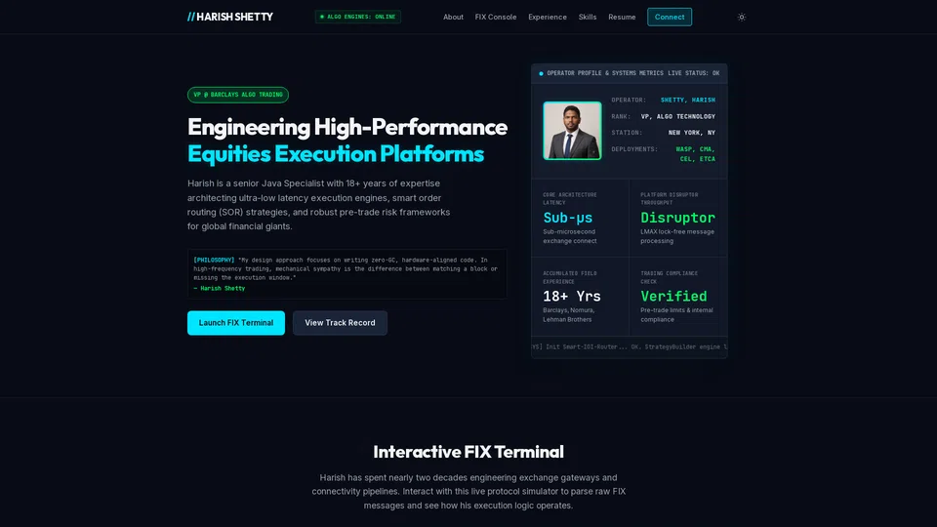This screenshot has height=527, width=937.
Task: Click the 'Disruptor' throughput metric
Action: point(677,218)
